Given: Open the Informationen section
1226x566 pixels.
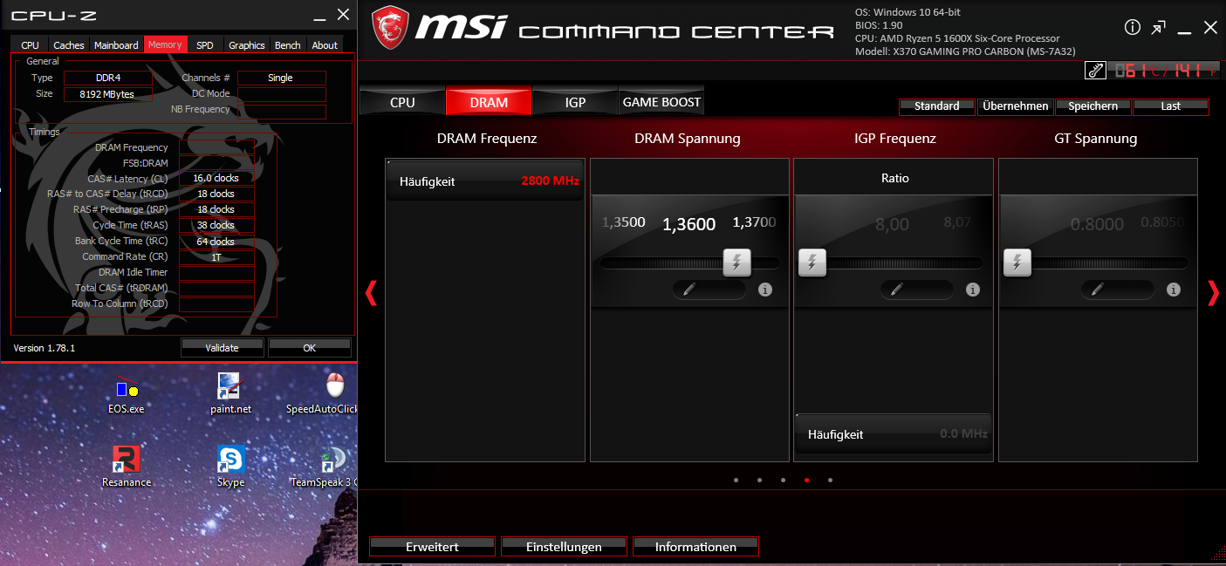Looking at the screenshot, I should tap(695, 547).
